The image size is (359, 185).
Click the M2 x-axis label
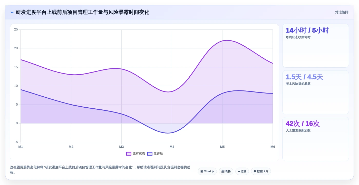point(71,147)
